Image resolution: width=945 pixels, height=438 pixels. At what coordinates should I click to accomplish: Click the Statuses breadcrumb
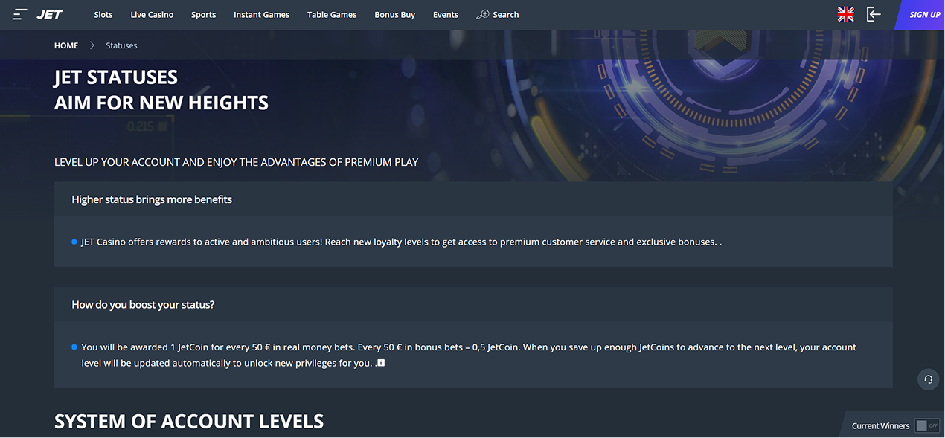click(121, 45)
